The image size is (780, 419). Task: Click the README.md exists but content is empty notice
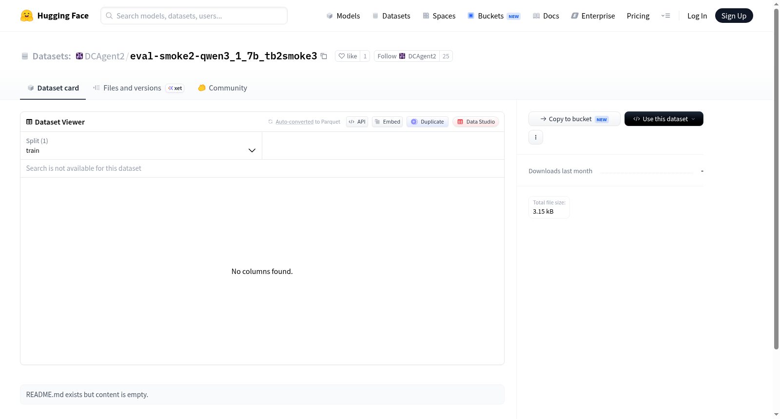click(x=262, y=395)
